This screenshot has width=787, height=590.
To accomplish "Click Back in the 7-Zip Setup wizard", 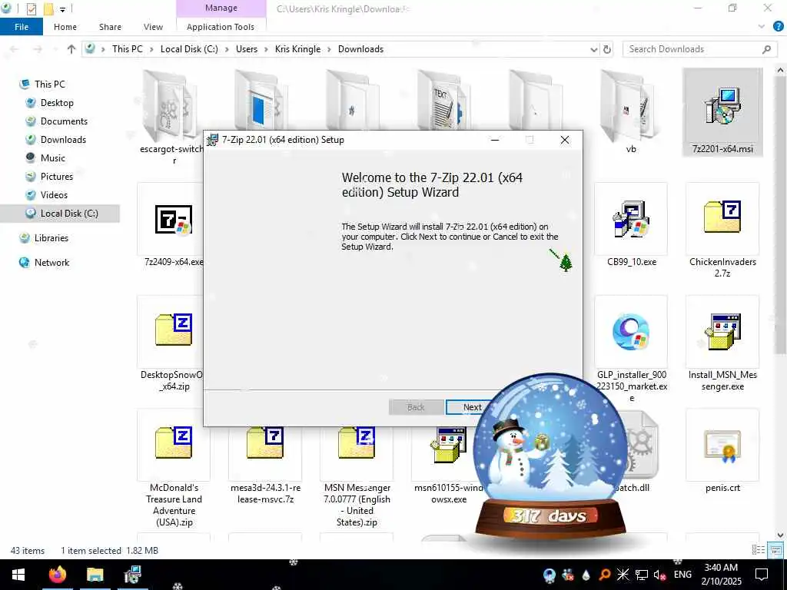I will click(416, 407).
